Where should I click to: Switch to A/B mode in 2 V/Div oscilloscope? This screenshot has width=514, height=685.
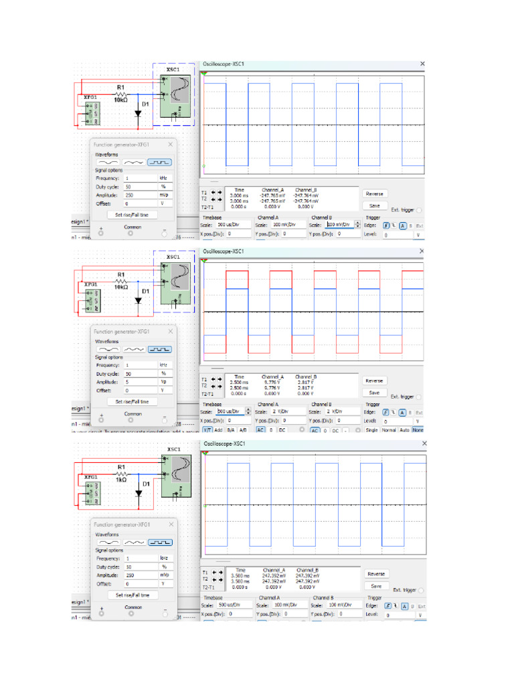pos(242,430)
